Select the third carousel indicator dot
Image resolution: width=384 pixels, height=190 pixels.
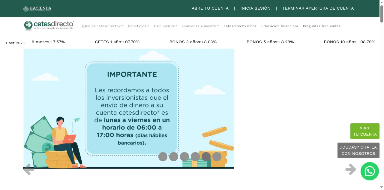point(184,157)
